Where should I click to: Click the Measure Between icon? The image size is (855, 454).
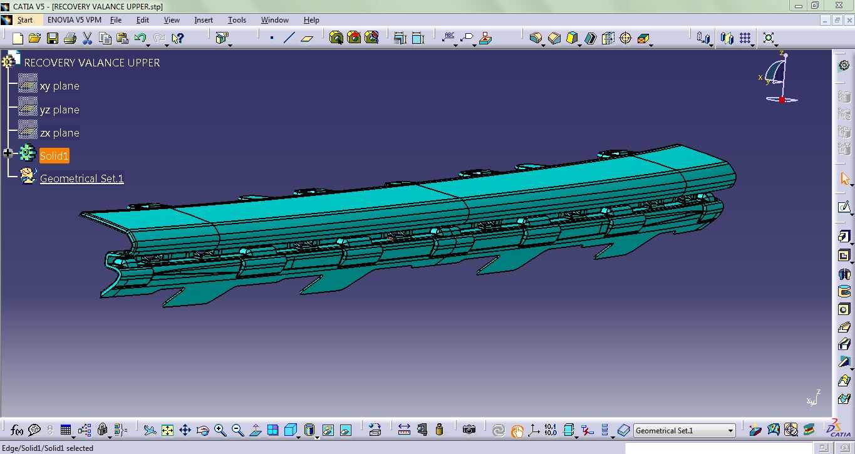[x=404, y=430]
